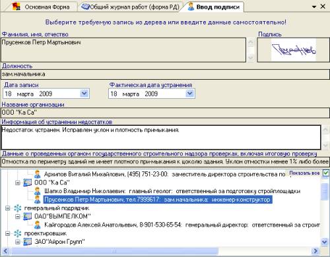Open the Фактическая дата устранения dropdown
The width and height of the screenshot is (330, 257).
coord(189,94)
